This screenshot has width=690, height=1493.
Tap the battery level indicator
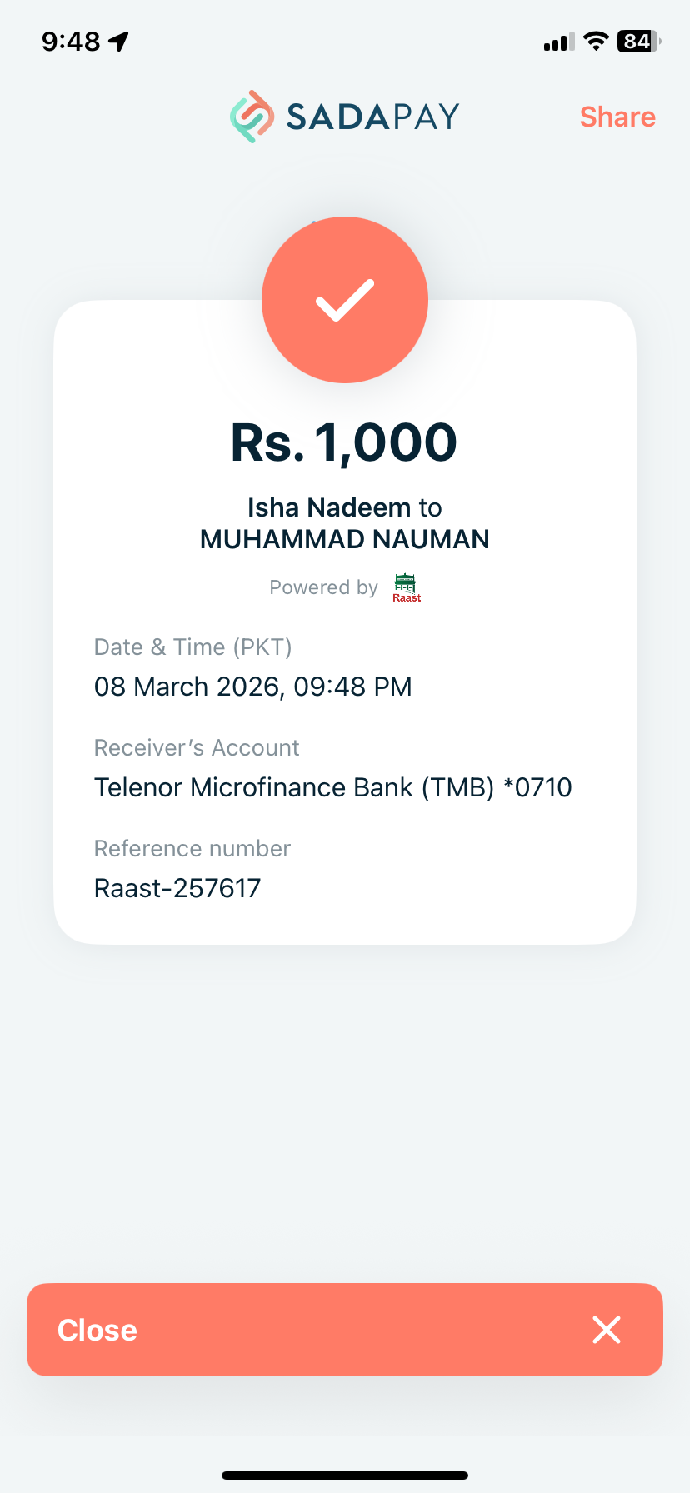point(638,41)
